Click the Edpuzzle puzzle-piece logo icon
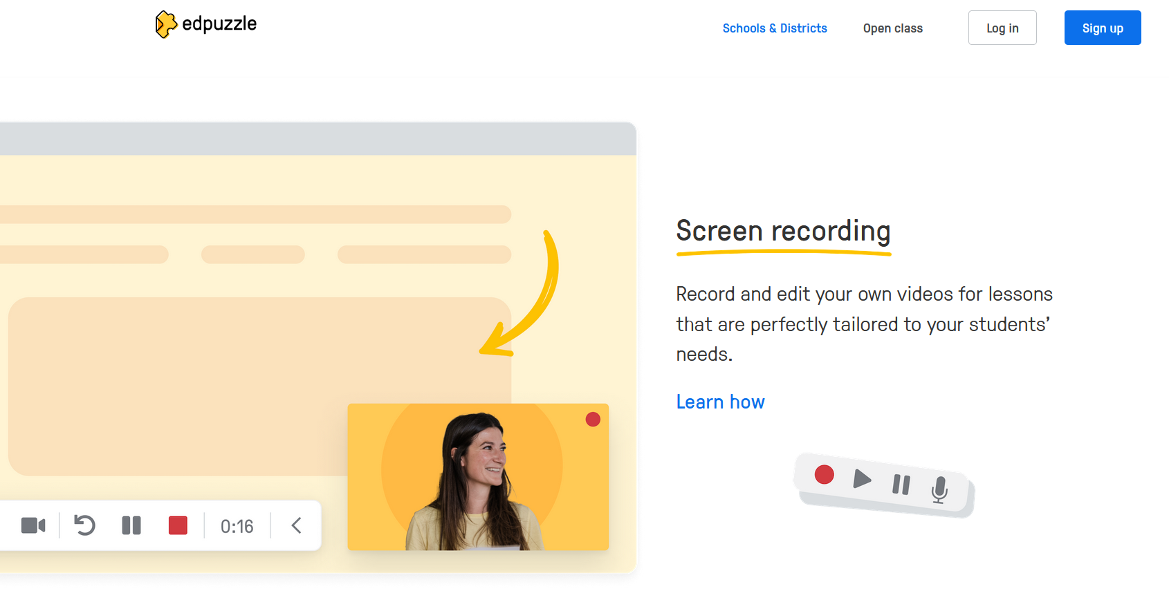The image size is (1169, 591). 165,24
